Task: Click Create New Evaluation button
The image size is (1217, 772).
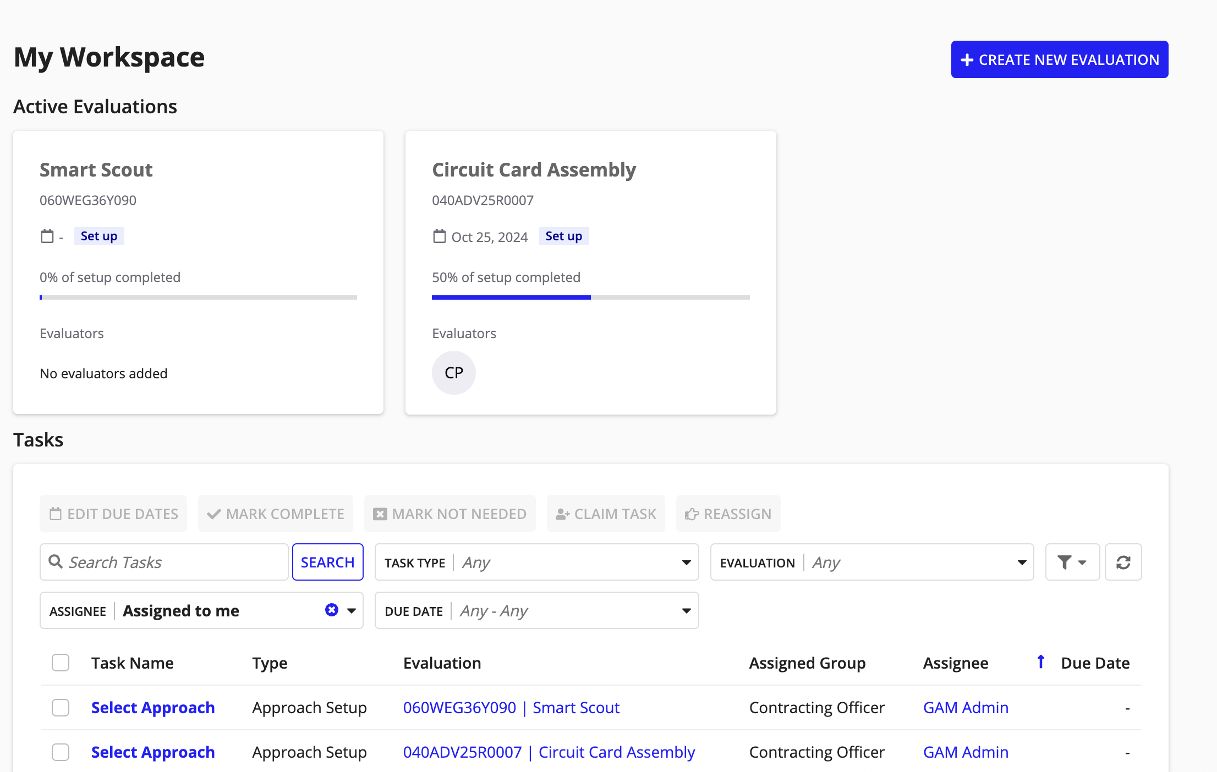Action: pyautogui.click(x=1059, y=59)
